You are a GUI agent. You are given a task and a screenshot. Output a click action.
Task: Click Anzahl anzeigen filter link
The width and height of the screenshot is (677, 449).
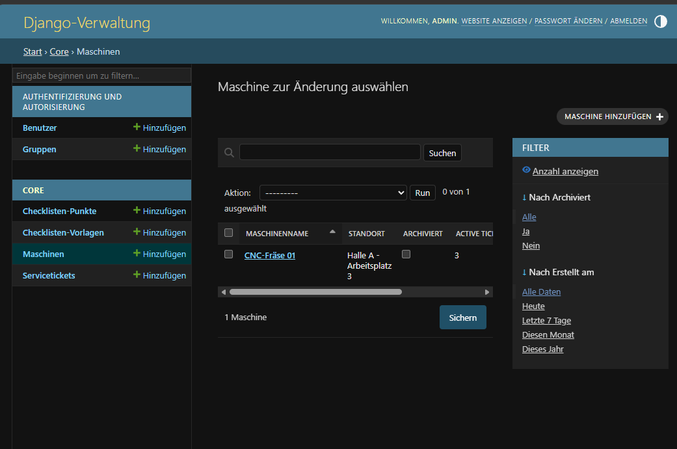[565, 172]
